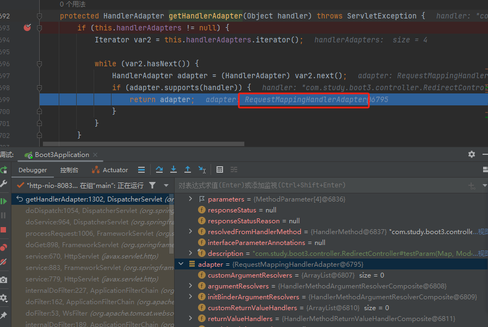Image resolution: width=488 pixels, height=327 pixels.
Task: Expand the returnValueHandlers field node
Action: point(190,319)
